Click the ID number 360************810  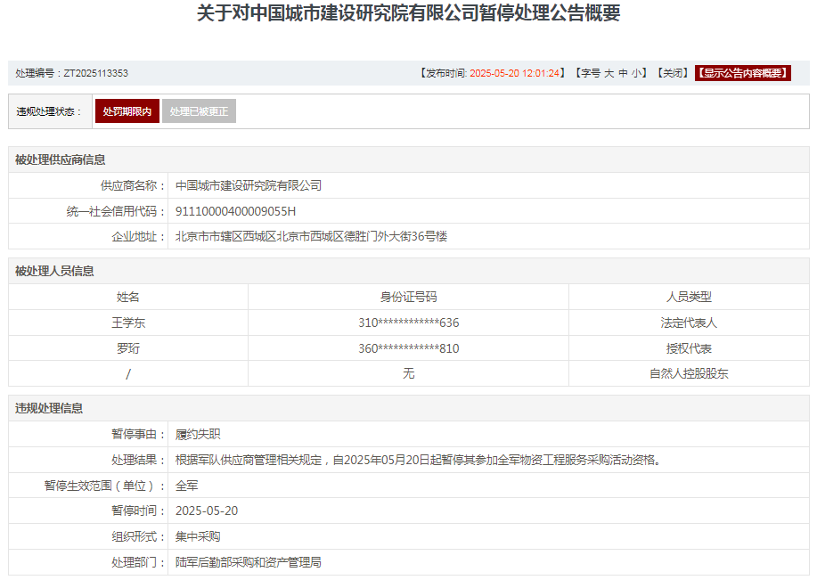click(408, 348)
